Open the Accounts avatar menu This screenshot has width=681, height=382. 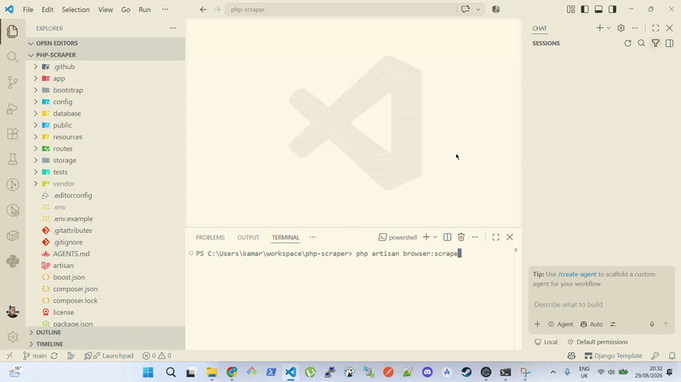coord(13,311)
